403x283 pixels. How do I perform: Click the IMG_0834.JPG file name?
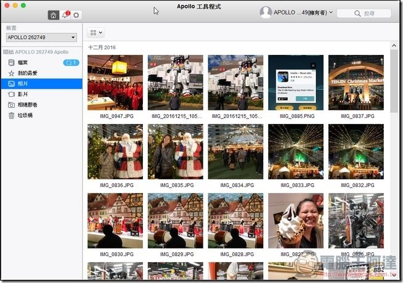[237, 185]
